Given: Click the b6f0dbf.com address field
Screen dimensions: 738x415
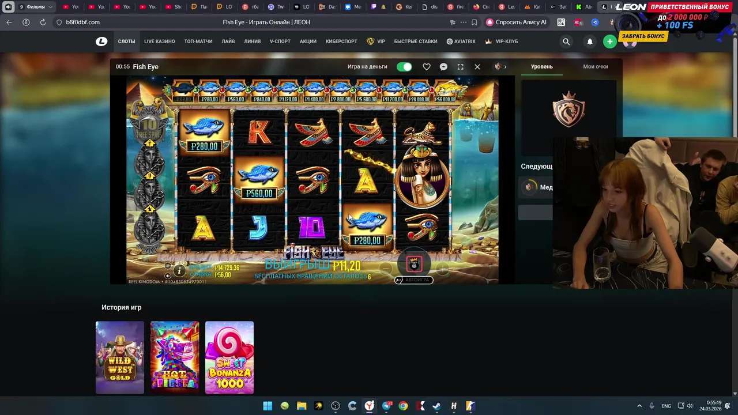Looking at the screenshot, I should pos(82,22).
